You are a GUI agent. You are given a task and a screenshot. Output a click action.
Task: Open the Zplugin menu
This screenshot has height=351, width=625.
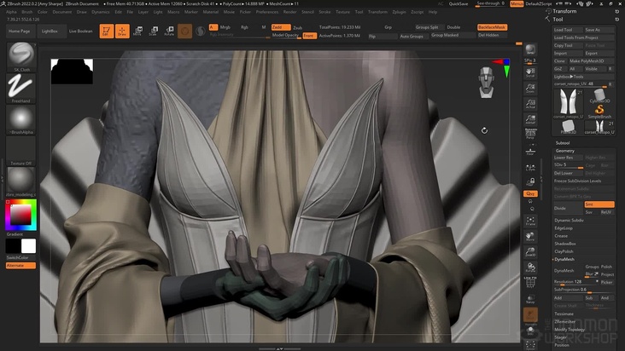tap(399, 12)
